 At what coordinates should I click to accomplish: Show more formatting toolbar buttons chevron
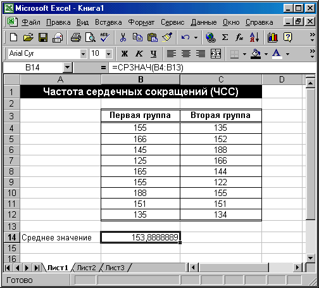coord(312,53)
